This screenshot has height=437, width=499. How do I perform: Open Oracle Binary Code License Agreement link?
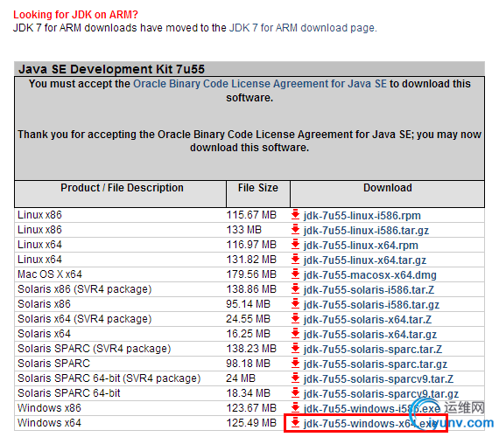(260, 84)
